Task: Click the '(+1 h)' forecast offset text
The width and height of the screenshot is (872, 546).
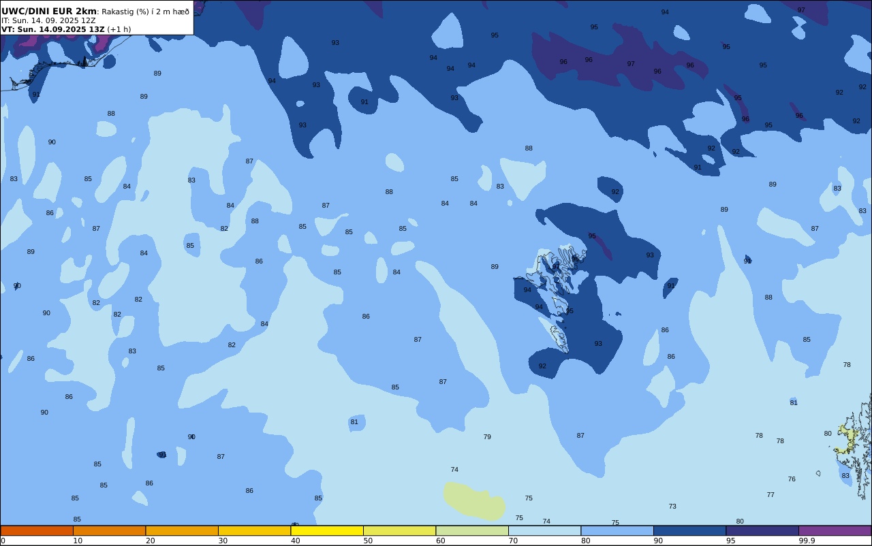Action: click(x=119, y=29)
